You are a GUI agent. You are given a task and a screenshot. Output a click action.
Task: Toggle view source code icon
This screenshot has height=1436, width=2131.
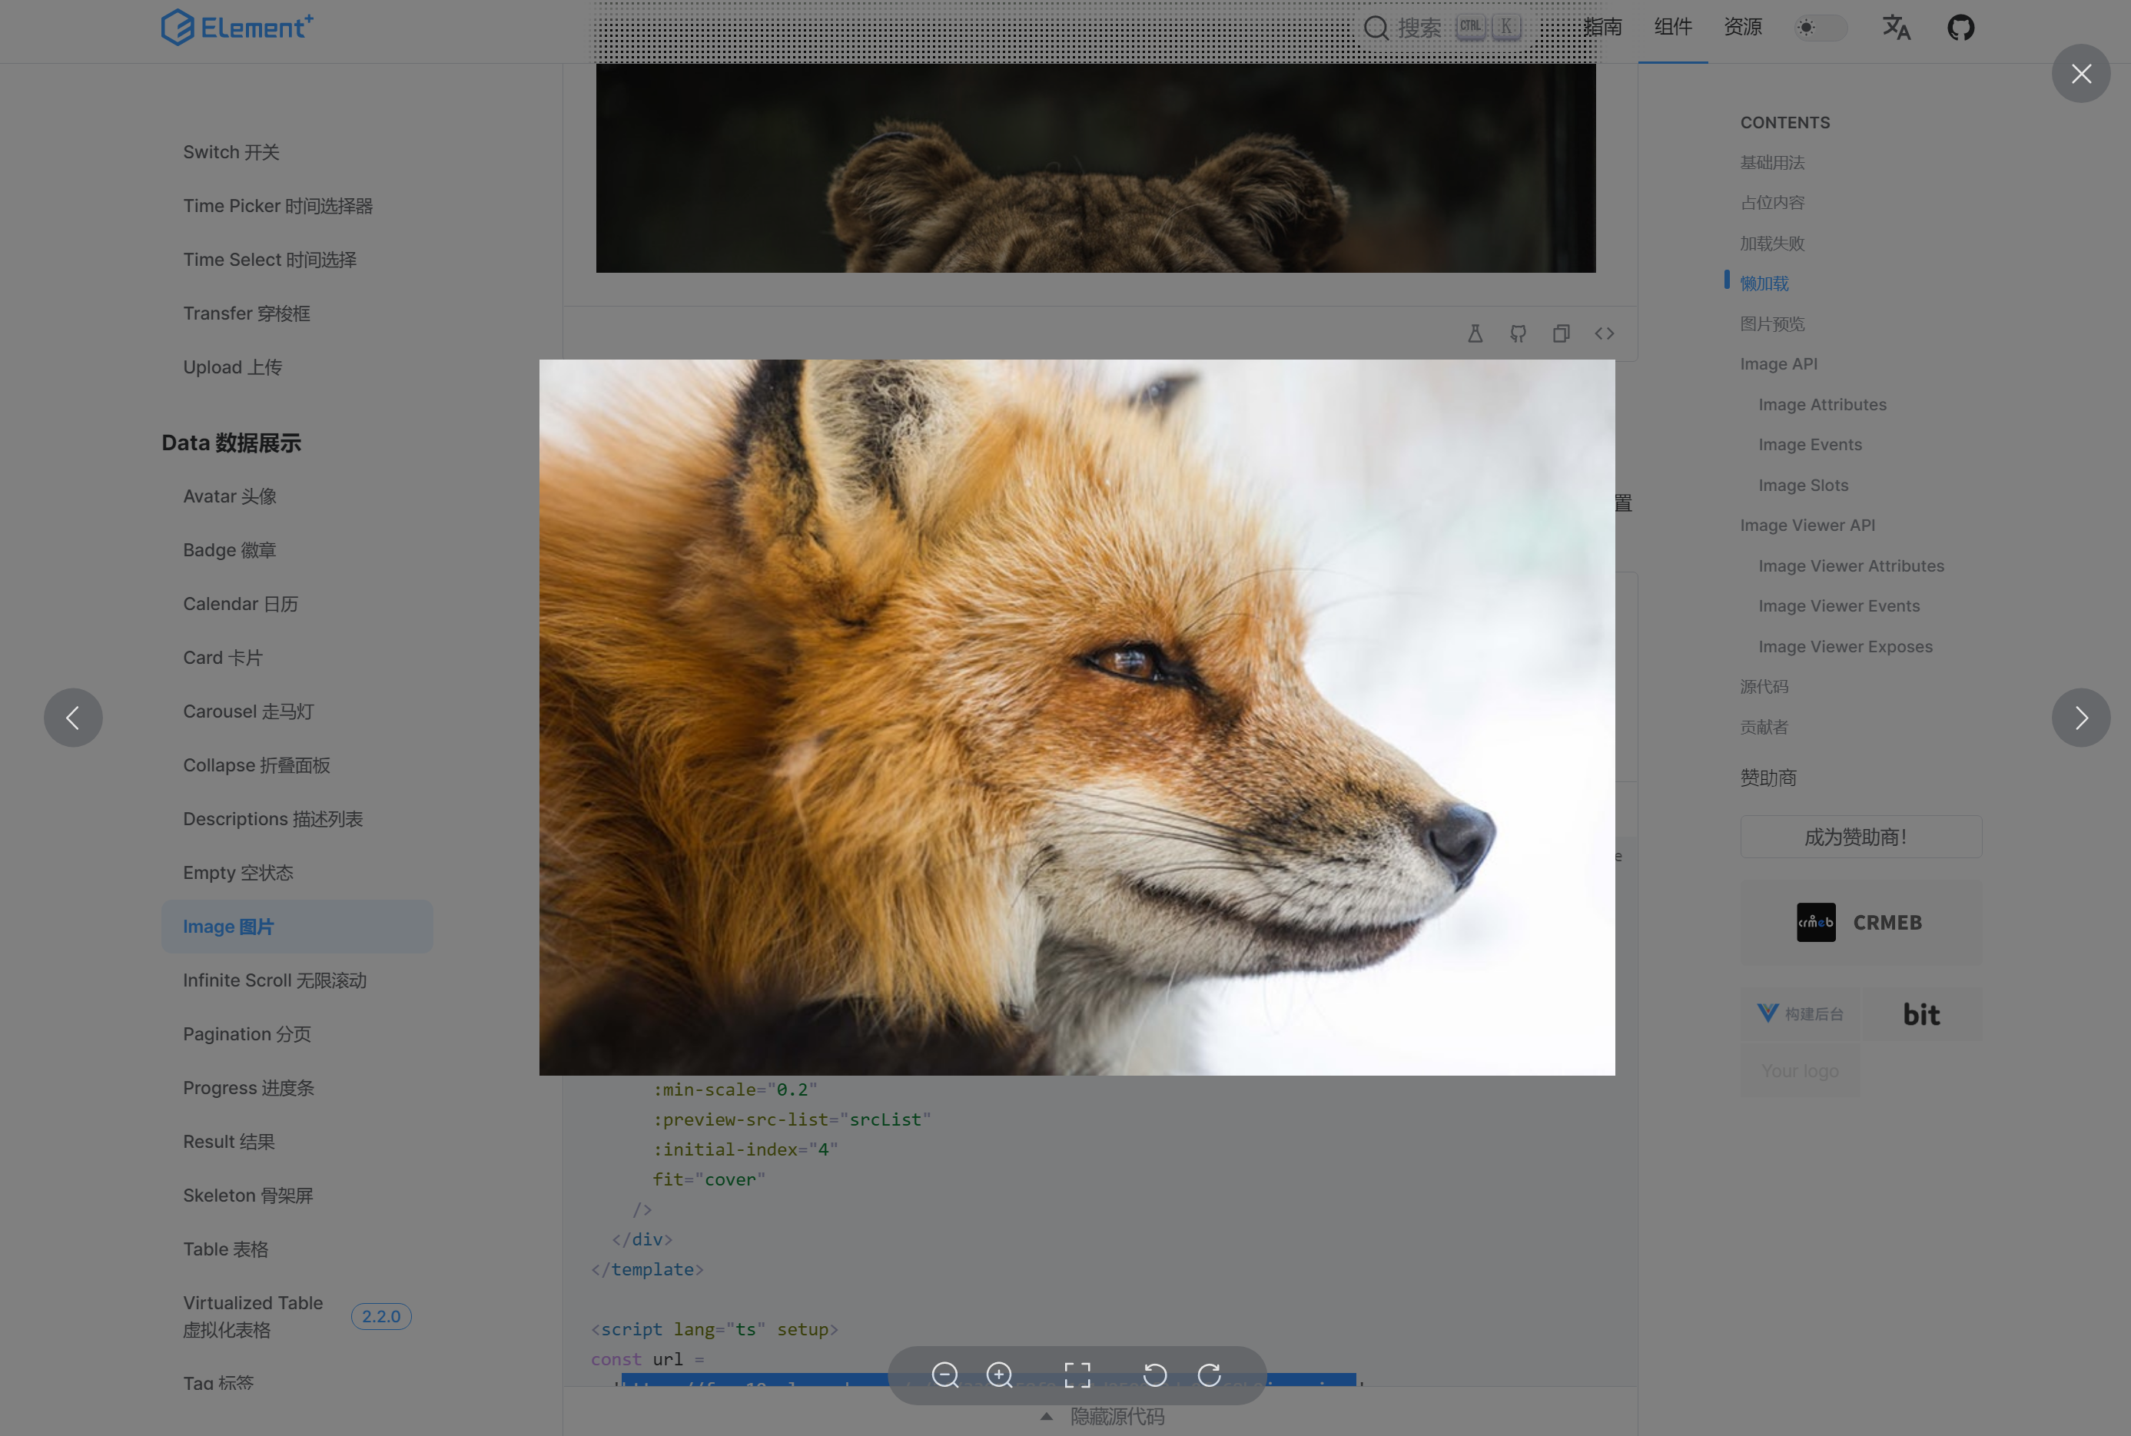click(1604, 333)
